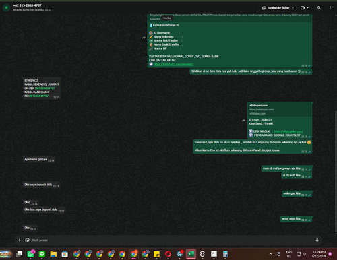
Task: Select message 'main di mahjong ways aja kka'
Action: 286,168
